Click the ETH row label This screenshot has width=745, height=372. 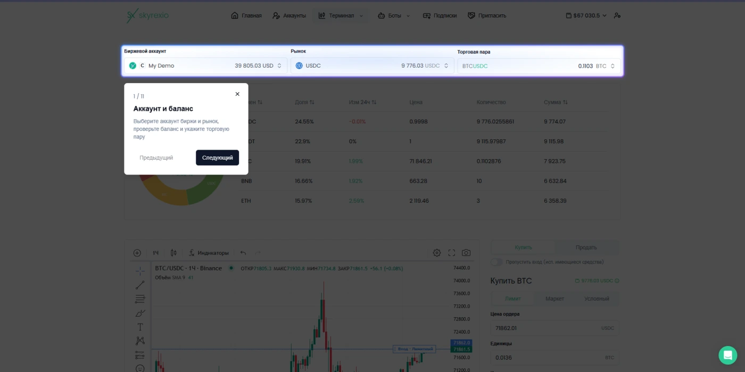tap(246, 201)
